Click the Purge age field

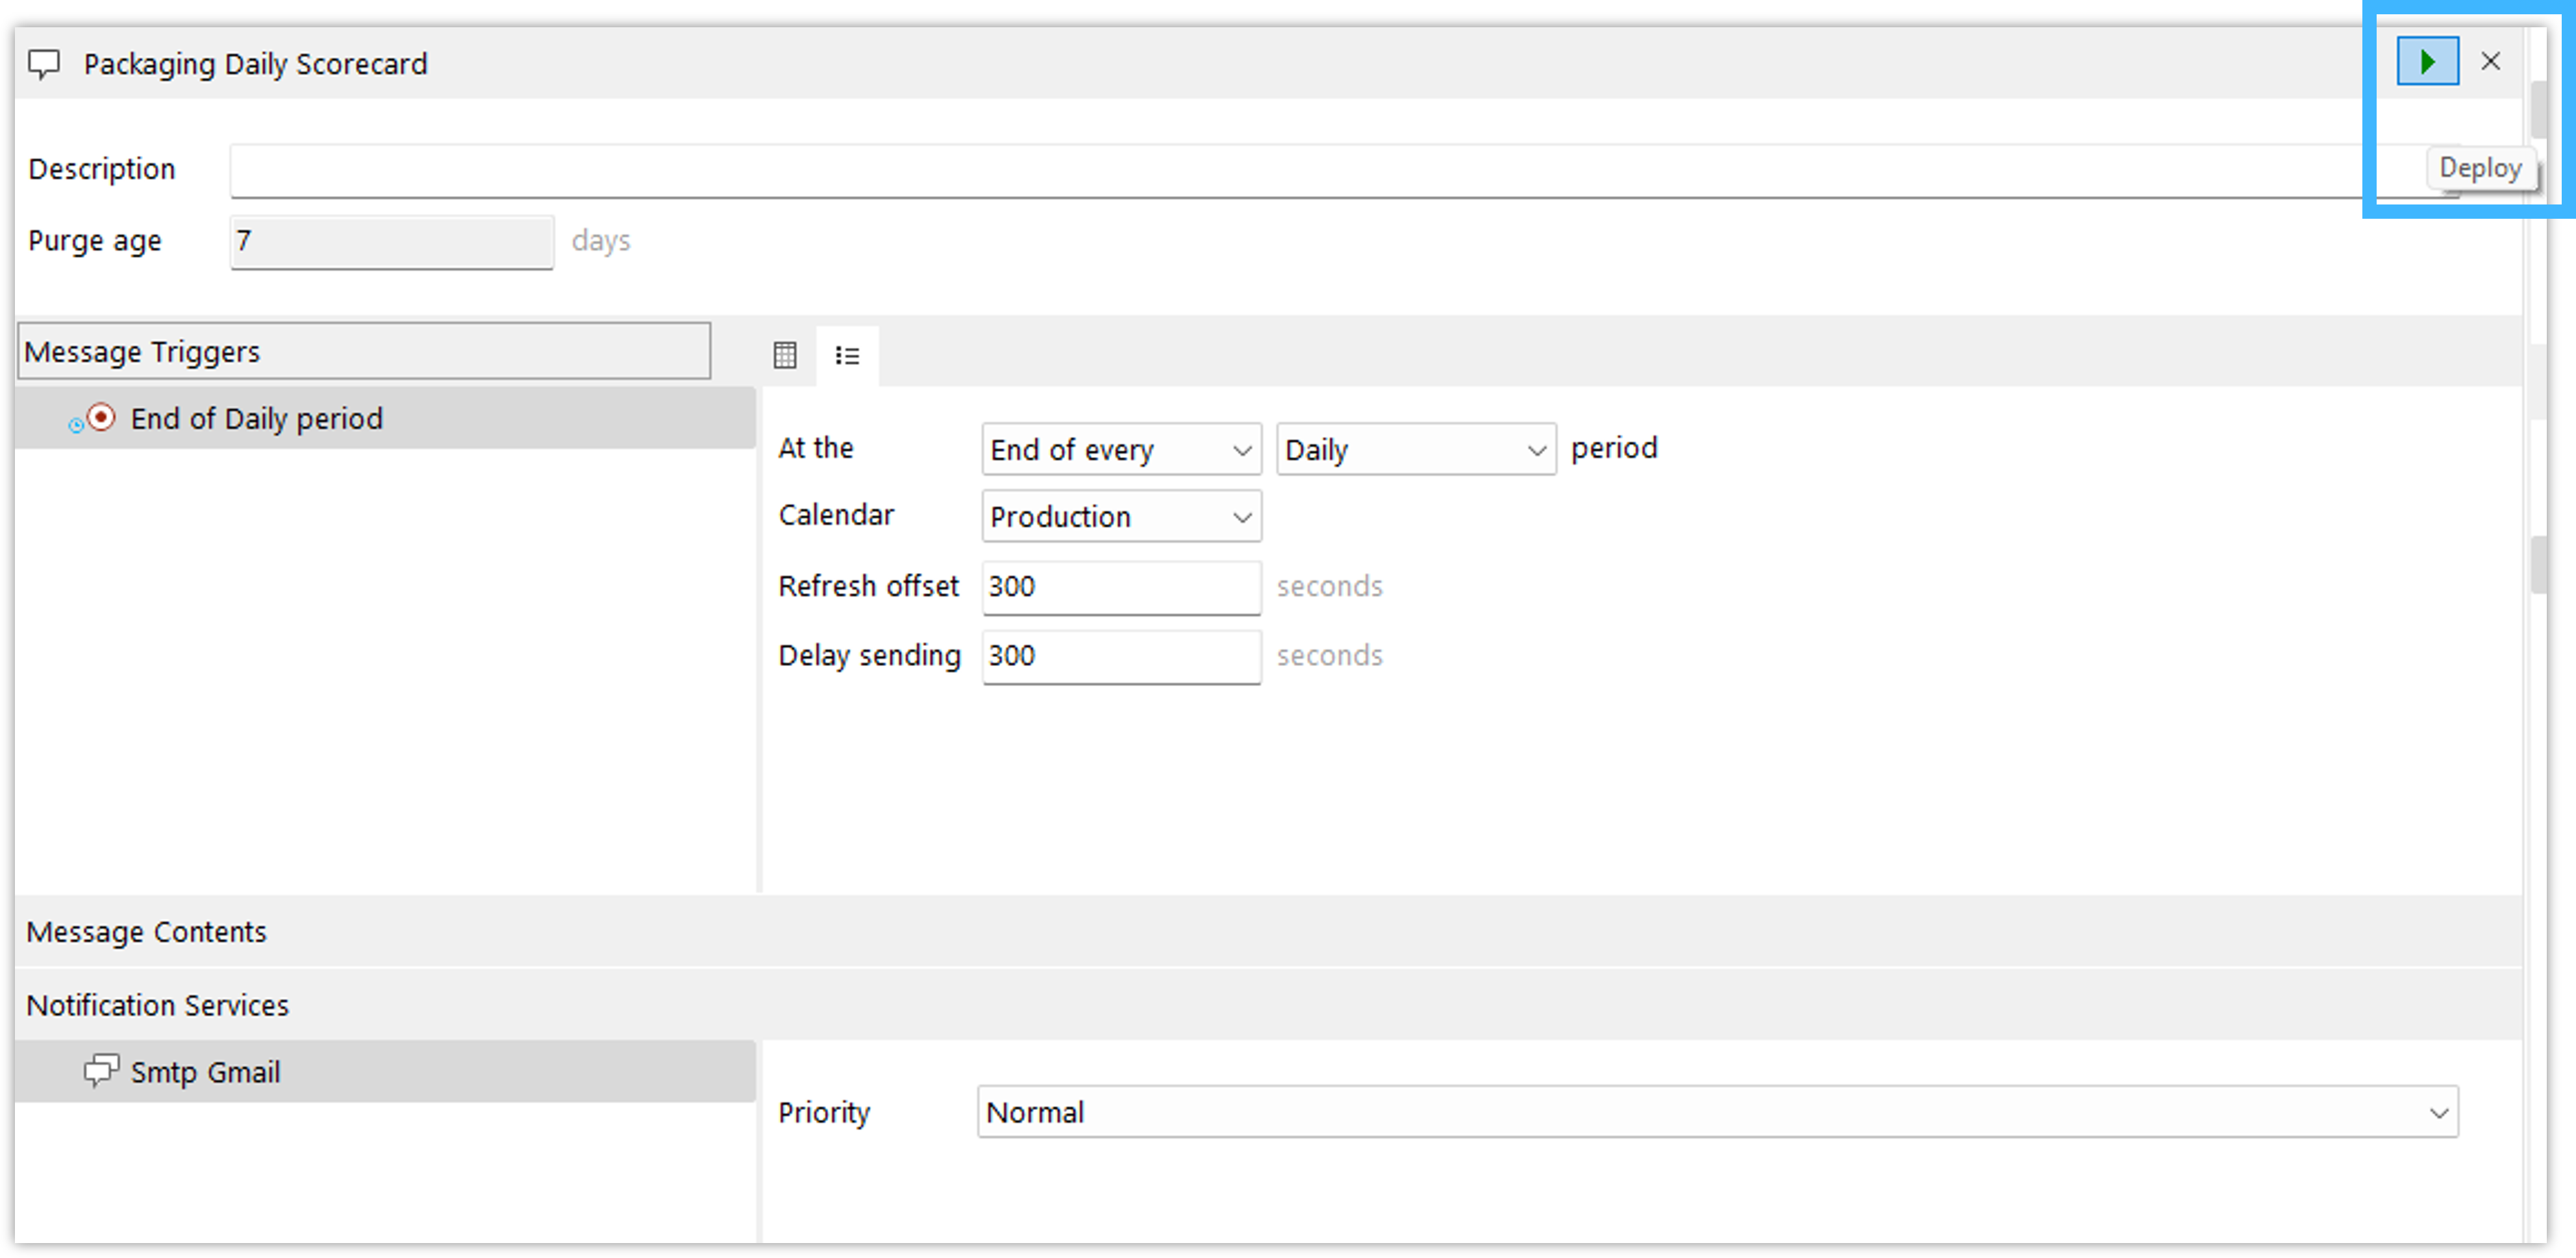(x=392, y=242)
